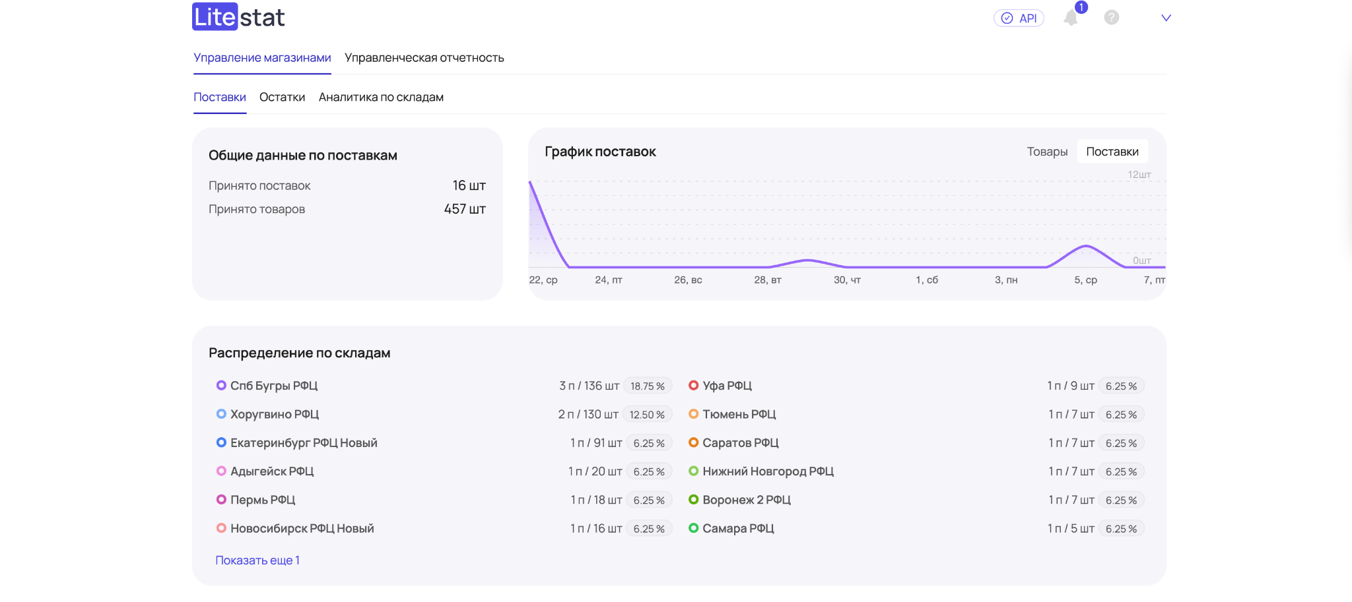Select the Остатки sub-tab
The width and height of the screenshot is (1352, 602).
tap(282, 98)
